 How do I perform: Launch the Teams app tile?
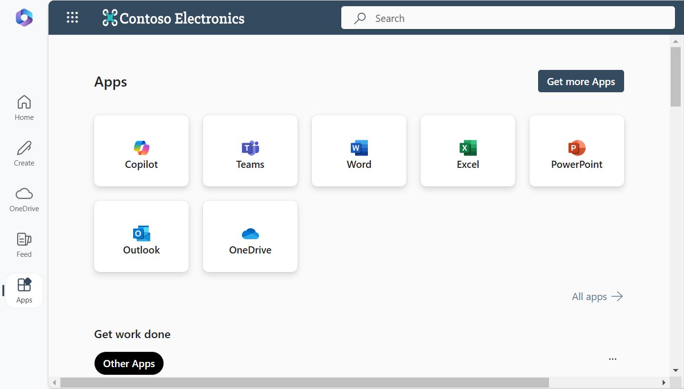(x=250, y=151)
